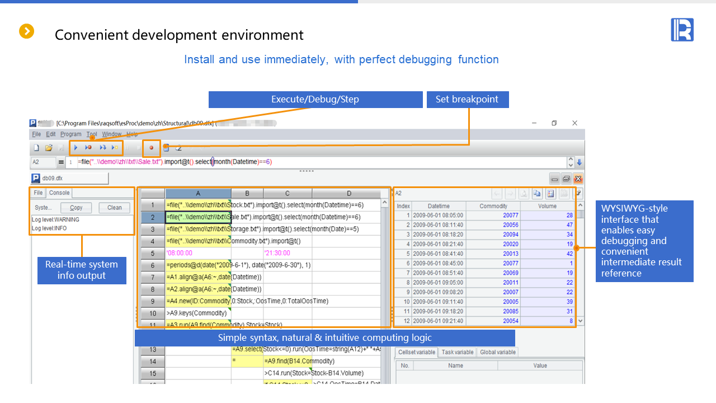Select the Task variable tab
This screenshot has height=403, width=716.
pyautogui.click(x=458, y=352)
